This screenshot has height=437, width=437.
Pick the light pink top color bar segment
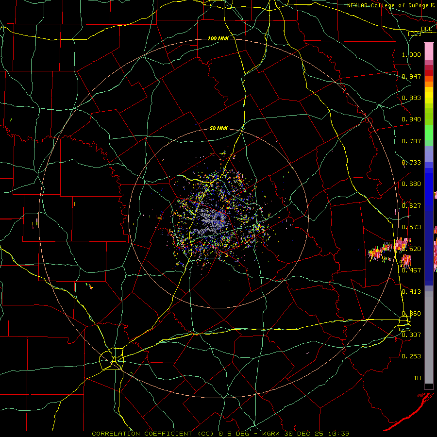pyautogui.click(x=429, y=51)
